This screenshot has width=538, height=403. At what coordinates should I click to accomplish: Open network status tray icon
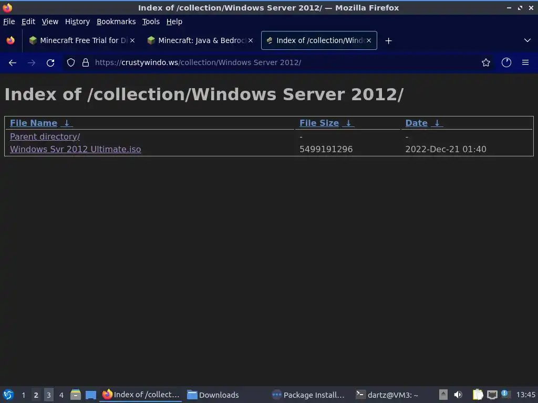[x=492, y=395]
